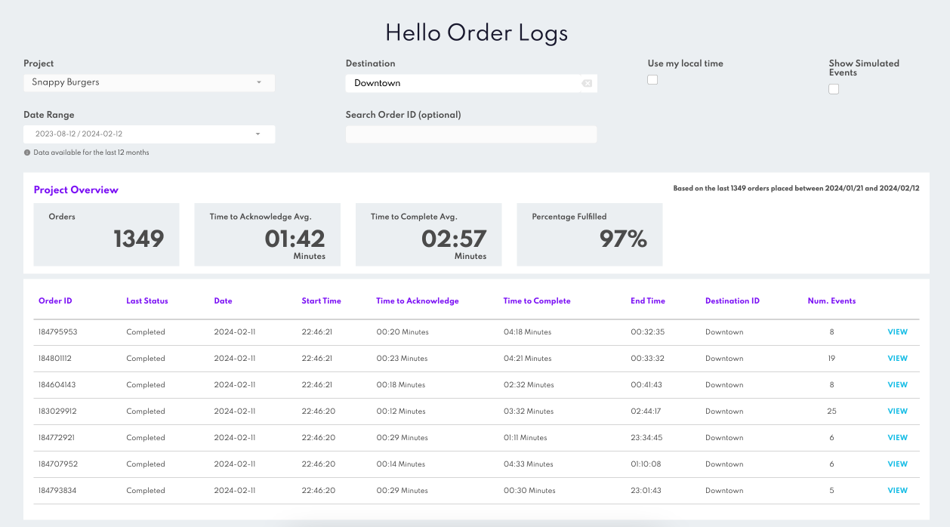This screenshot has width=950, height=527.
Task: Sort by Last Status column header
Action: click(x=147, y=300)
